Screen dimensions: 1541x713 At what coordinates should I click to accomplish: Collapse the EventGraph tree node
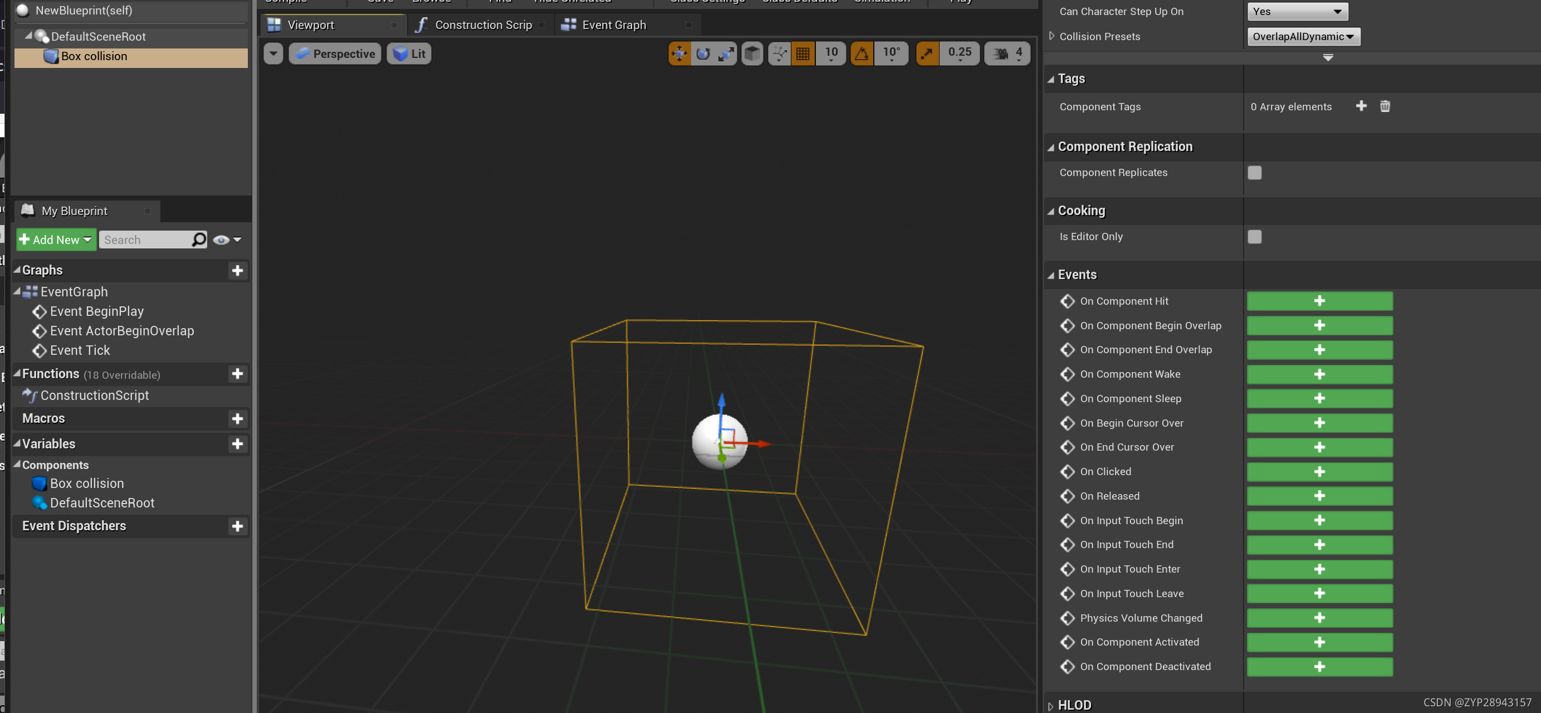[17, 291]
